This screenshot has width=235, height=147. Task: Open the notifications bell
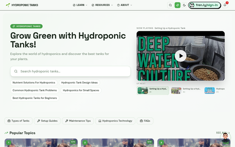[x=225, y=5]
